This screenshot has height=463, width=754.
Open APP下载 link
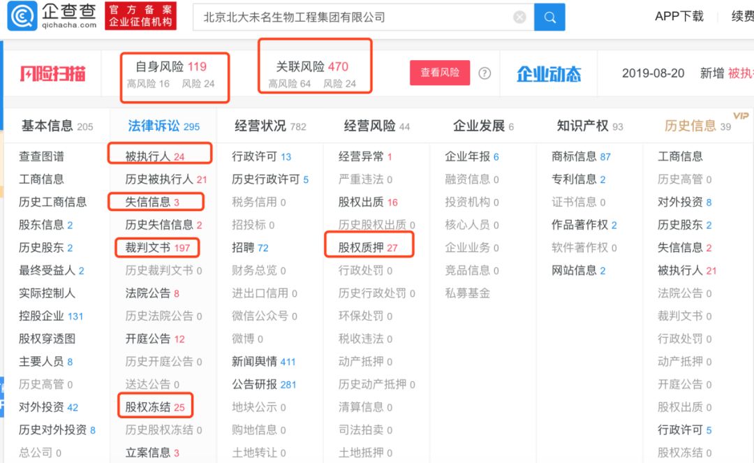pyautogui.click(x=679, y=16)
